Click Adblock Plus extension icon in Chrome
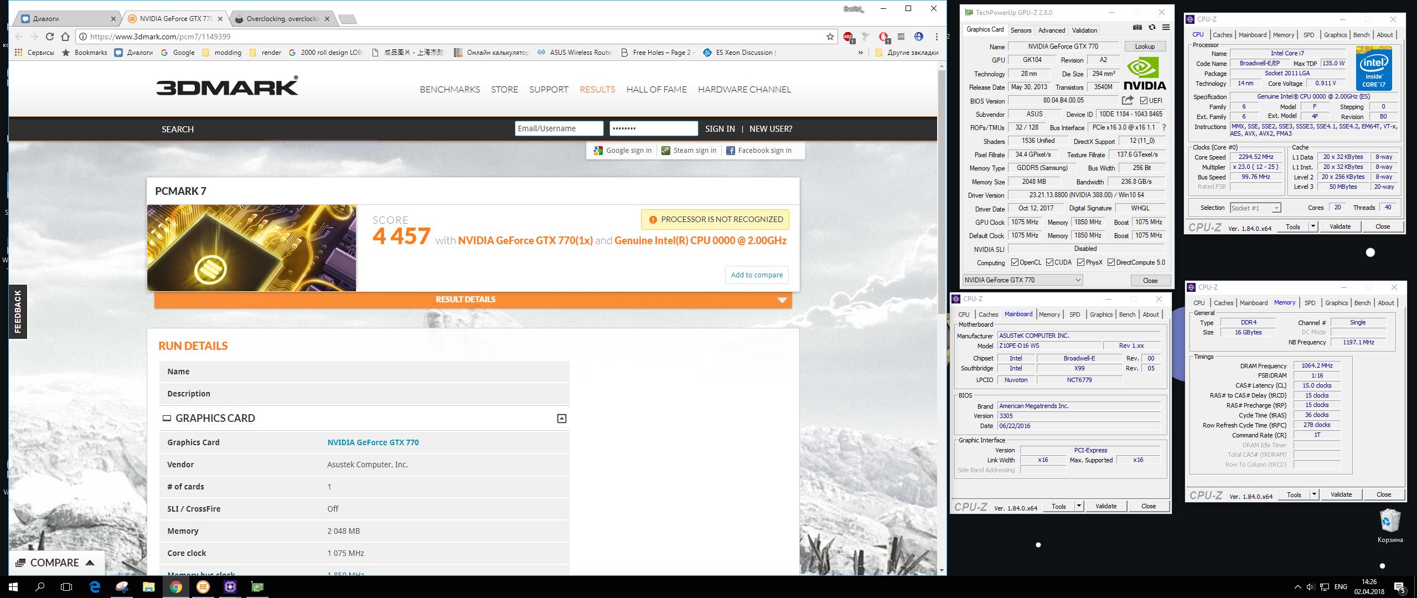Viewport: 1417px width, 598px height. pyautogui.click(x=849, y=37)
